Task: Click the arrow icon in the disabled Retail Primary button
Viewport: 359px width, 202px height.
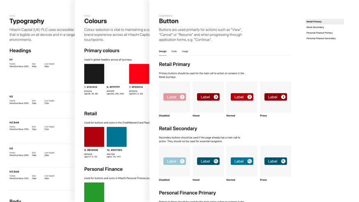Action: coord(182,97)
